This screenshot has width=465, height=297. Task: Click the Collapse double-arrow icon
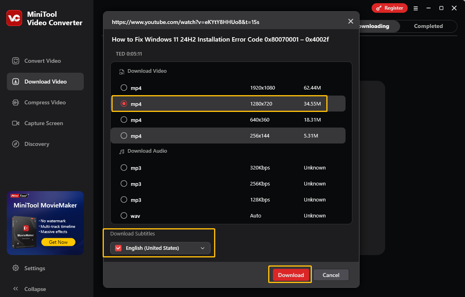point(15,289)
